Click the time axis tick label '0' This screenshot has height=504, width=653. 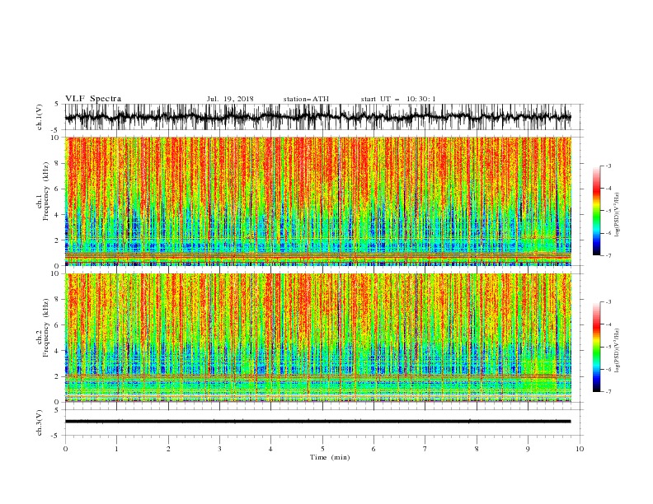(65, 449)
